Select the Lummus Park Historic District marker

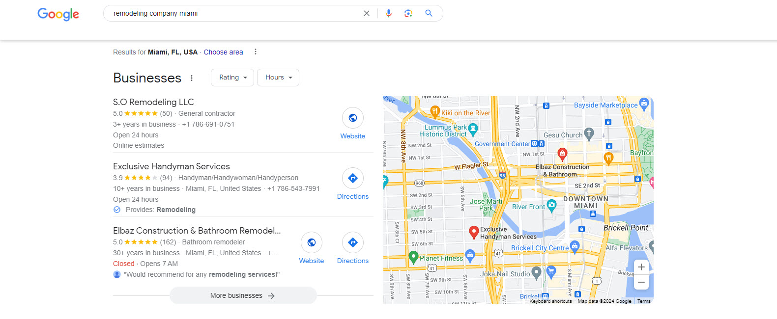coord(473,130)
